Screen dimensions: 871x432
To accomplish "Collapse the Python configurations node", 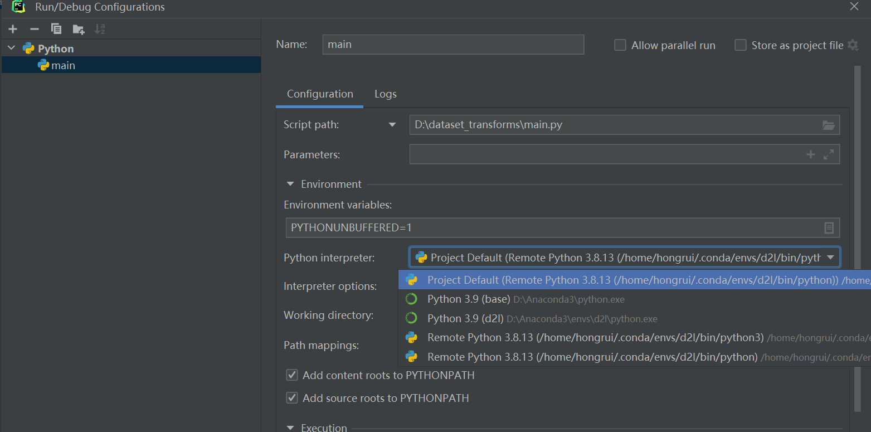I will coord(12,48).
